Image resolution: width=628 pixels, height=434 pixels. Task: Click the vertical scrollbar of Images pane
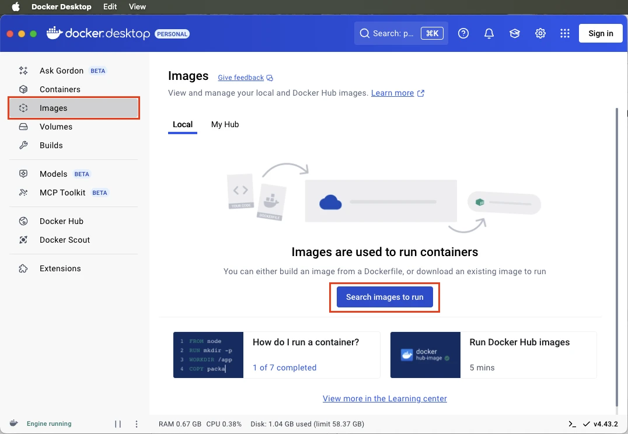[x=617, y=256]
